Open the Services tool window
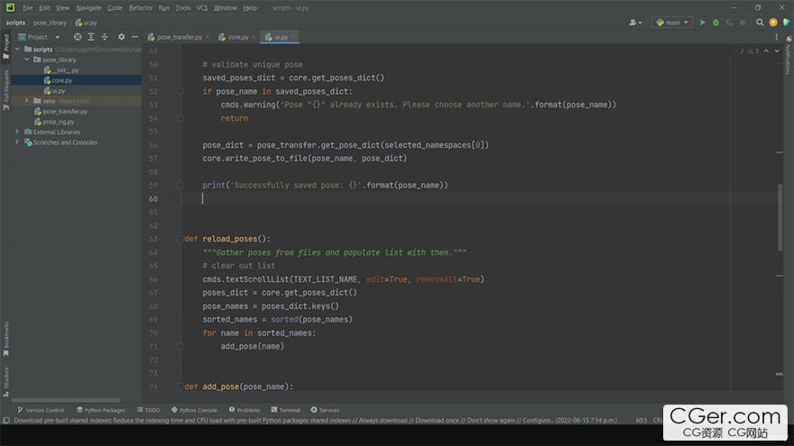This screenshot has height=446, width=794. (325, 410)
